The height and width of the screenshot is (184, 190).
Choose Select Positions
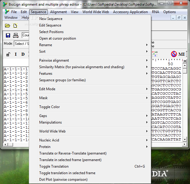tap(94, 32)
